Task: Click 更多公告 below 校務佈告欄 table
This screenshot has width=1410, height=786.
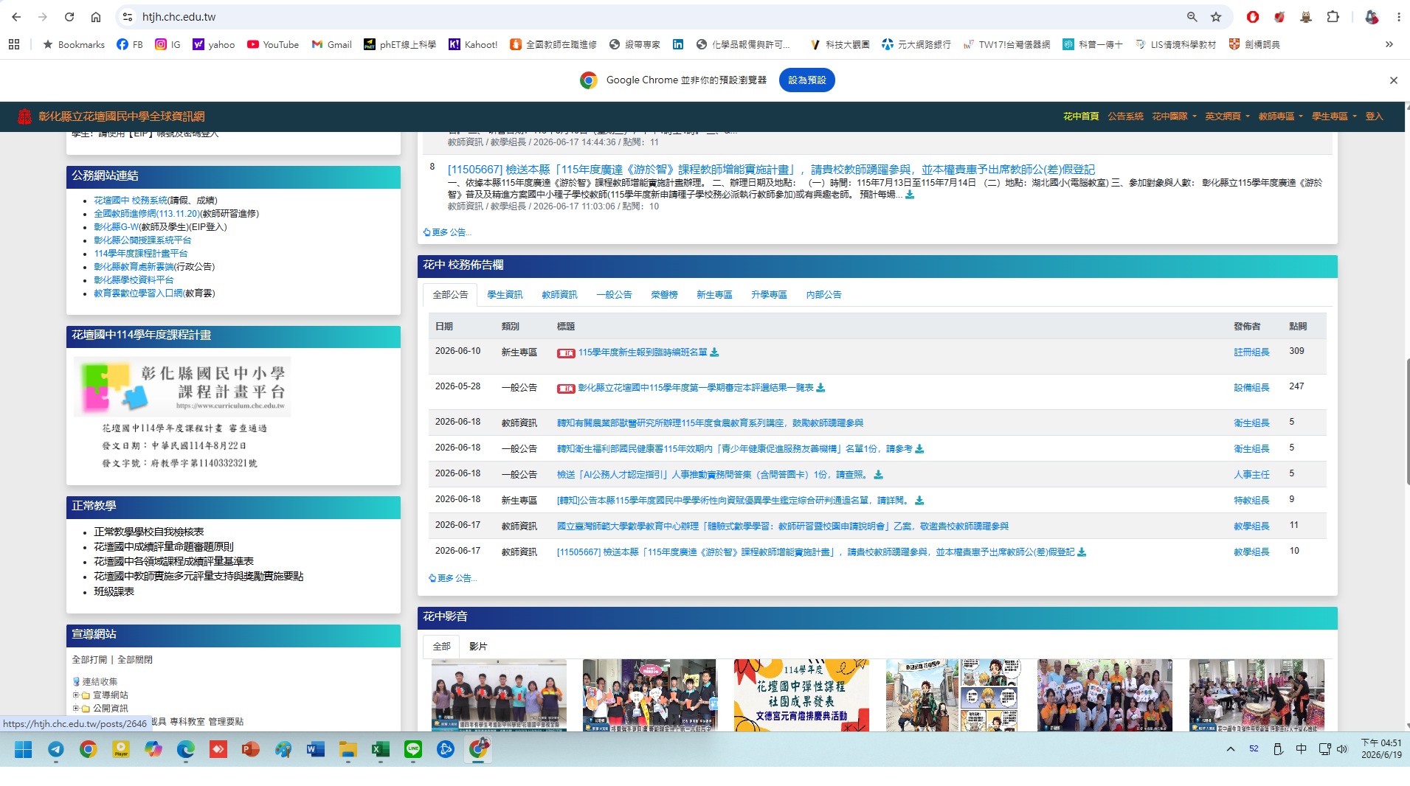Action: 453,579
